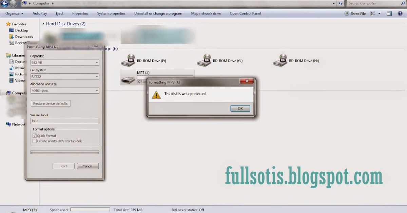Click Restore device defaults button
The image size is (407, 213).
click(51, 103)
